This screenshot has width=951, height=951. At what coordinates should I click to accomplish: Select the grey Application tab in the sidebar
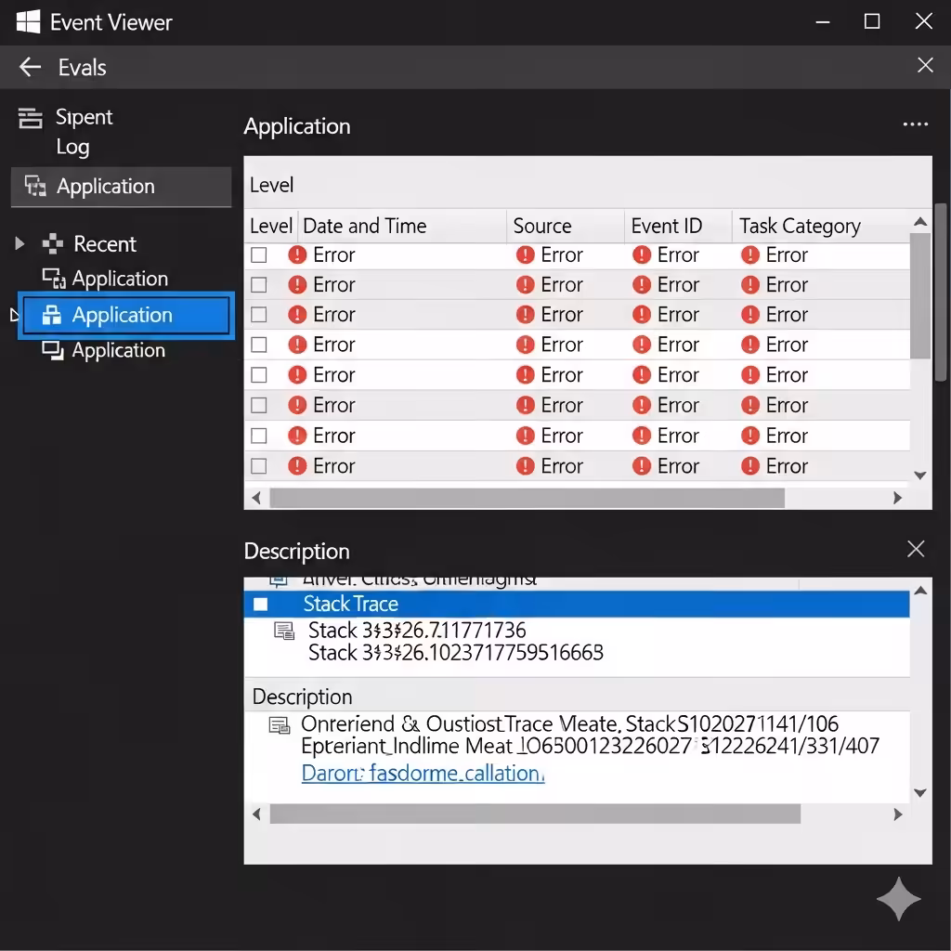pos(122,186)
